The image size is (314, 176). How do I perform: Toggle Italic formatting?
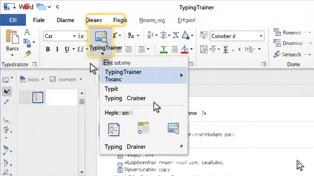tap(57, 49)
